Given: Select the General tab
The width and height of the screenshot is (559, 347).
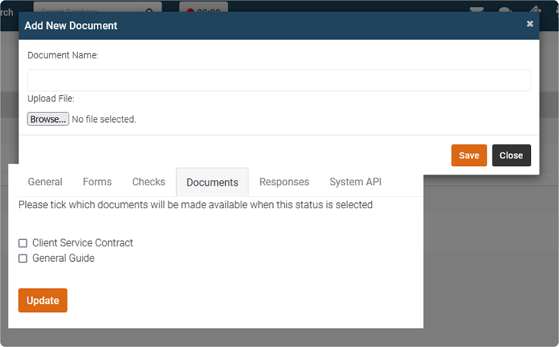Looking at the screenshot, I should point(45,182).
